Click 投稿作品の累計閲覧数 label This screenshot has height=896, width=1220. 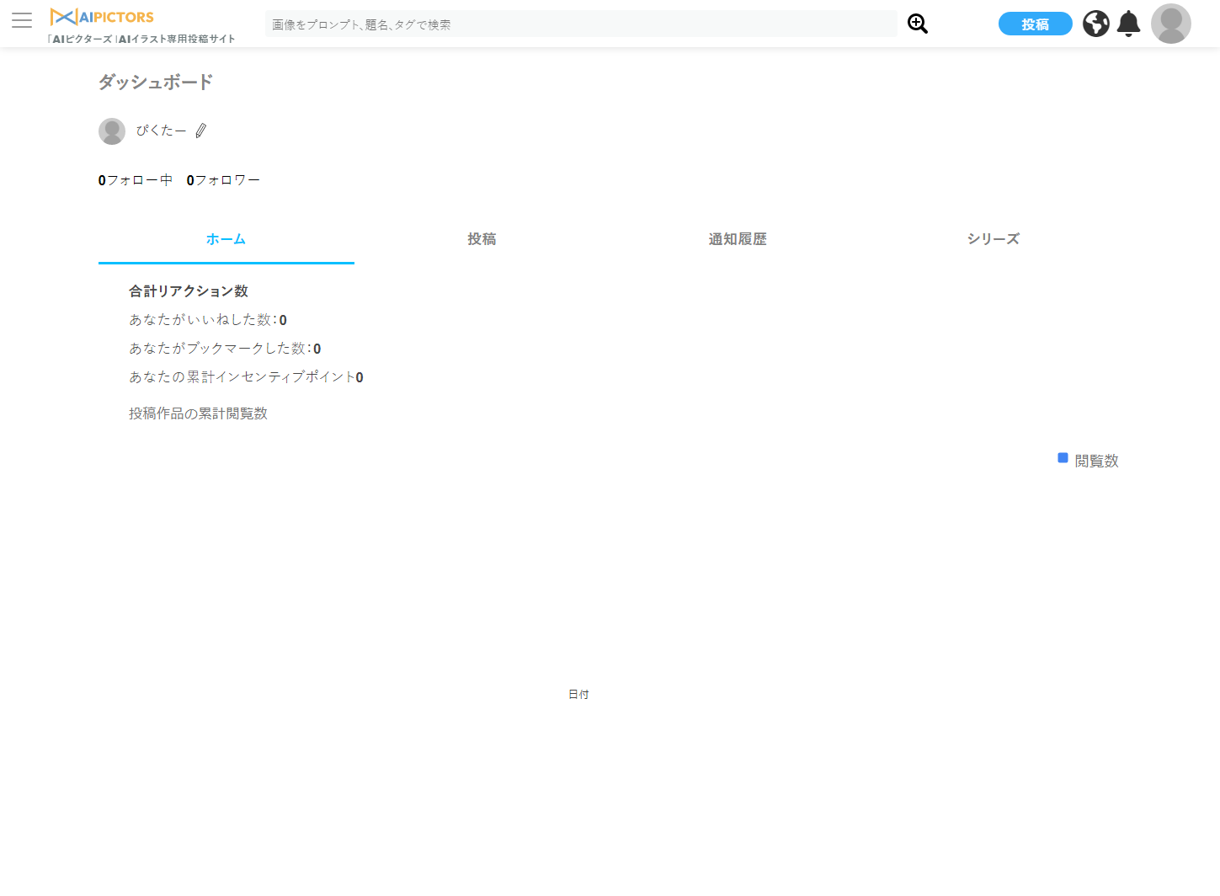[198, 413]
